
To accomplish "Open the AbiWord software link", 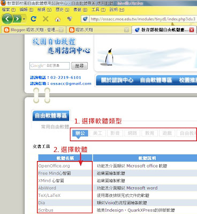I will point(47,188).
